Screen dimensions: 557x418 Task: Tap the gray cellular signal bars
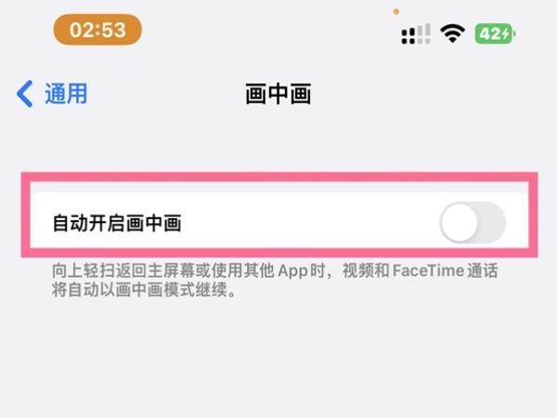point(424,33)
